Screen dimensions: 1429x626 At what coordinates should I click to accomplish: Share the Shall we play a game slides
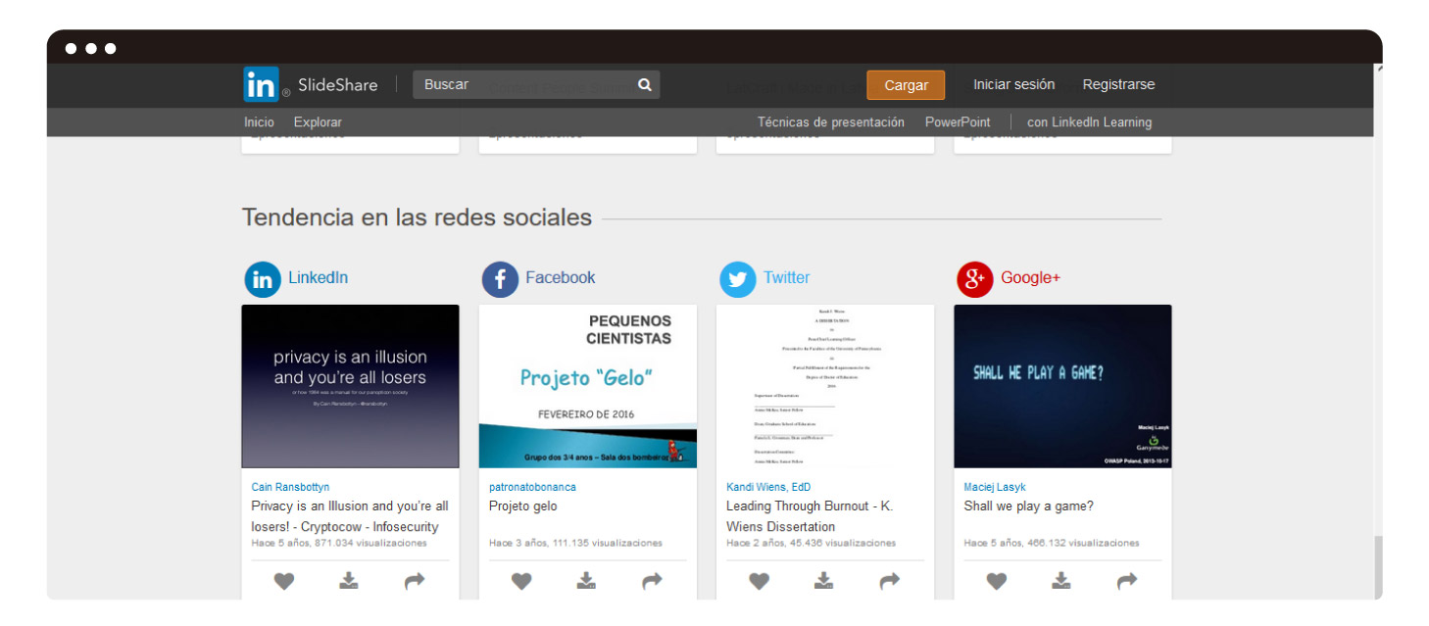click(x=1127, y=581)
